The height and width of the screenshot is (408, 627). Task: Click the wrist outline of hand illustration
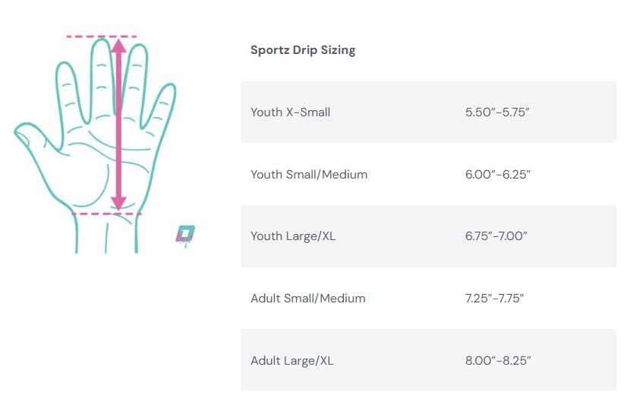point(106,234)
